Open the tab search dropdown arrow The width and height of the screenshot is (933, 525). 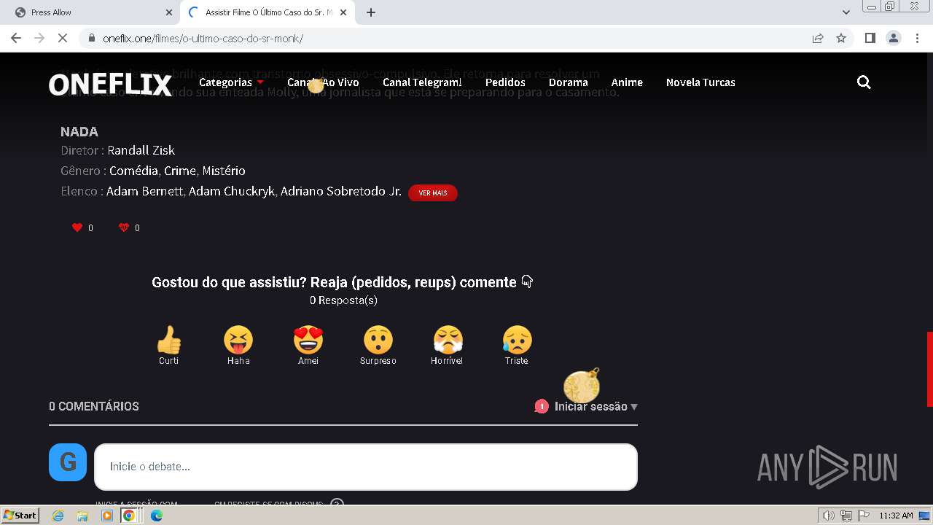point(846,12)
